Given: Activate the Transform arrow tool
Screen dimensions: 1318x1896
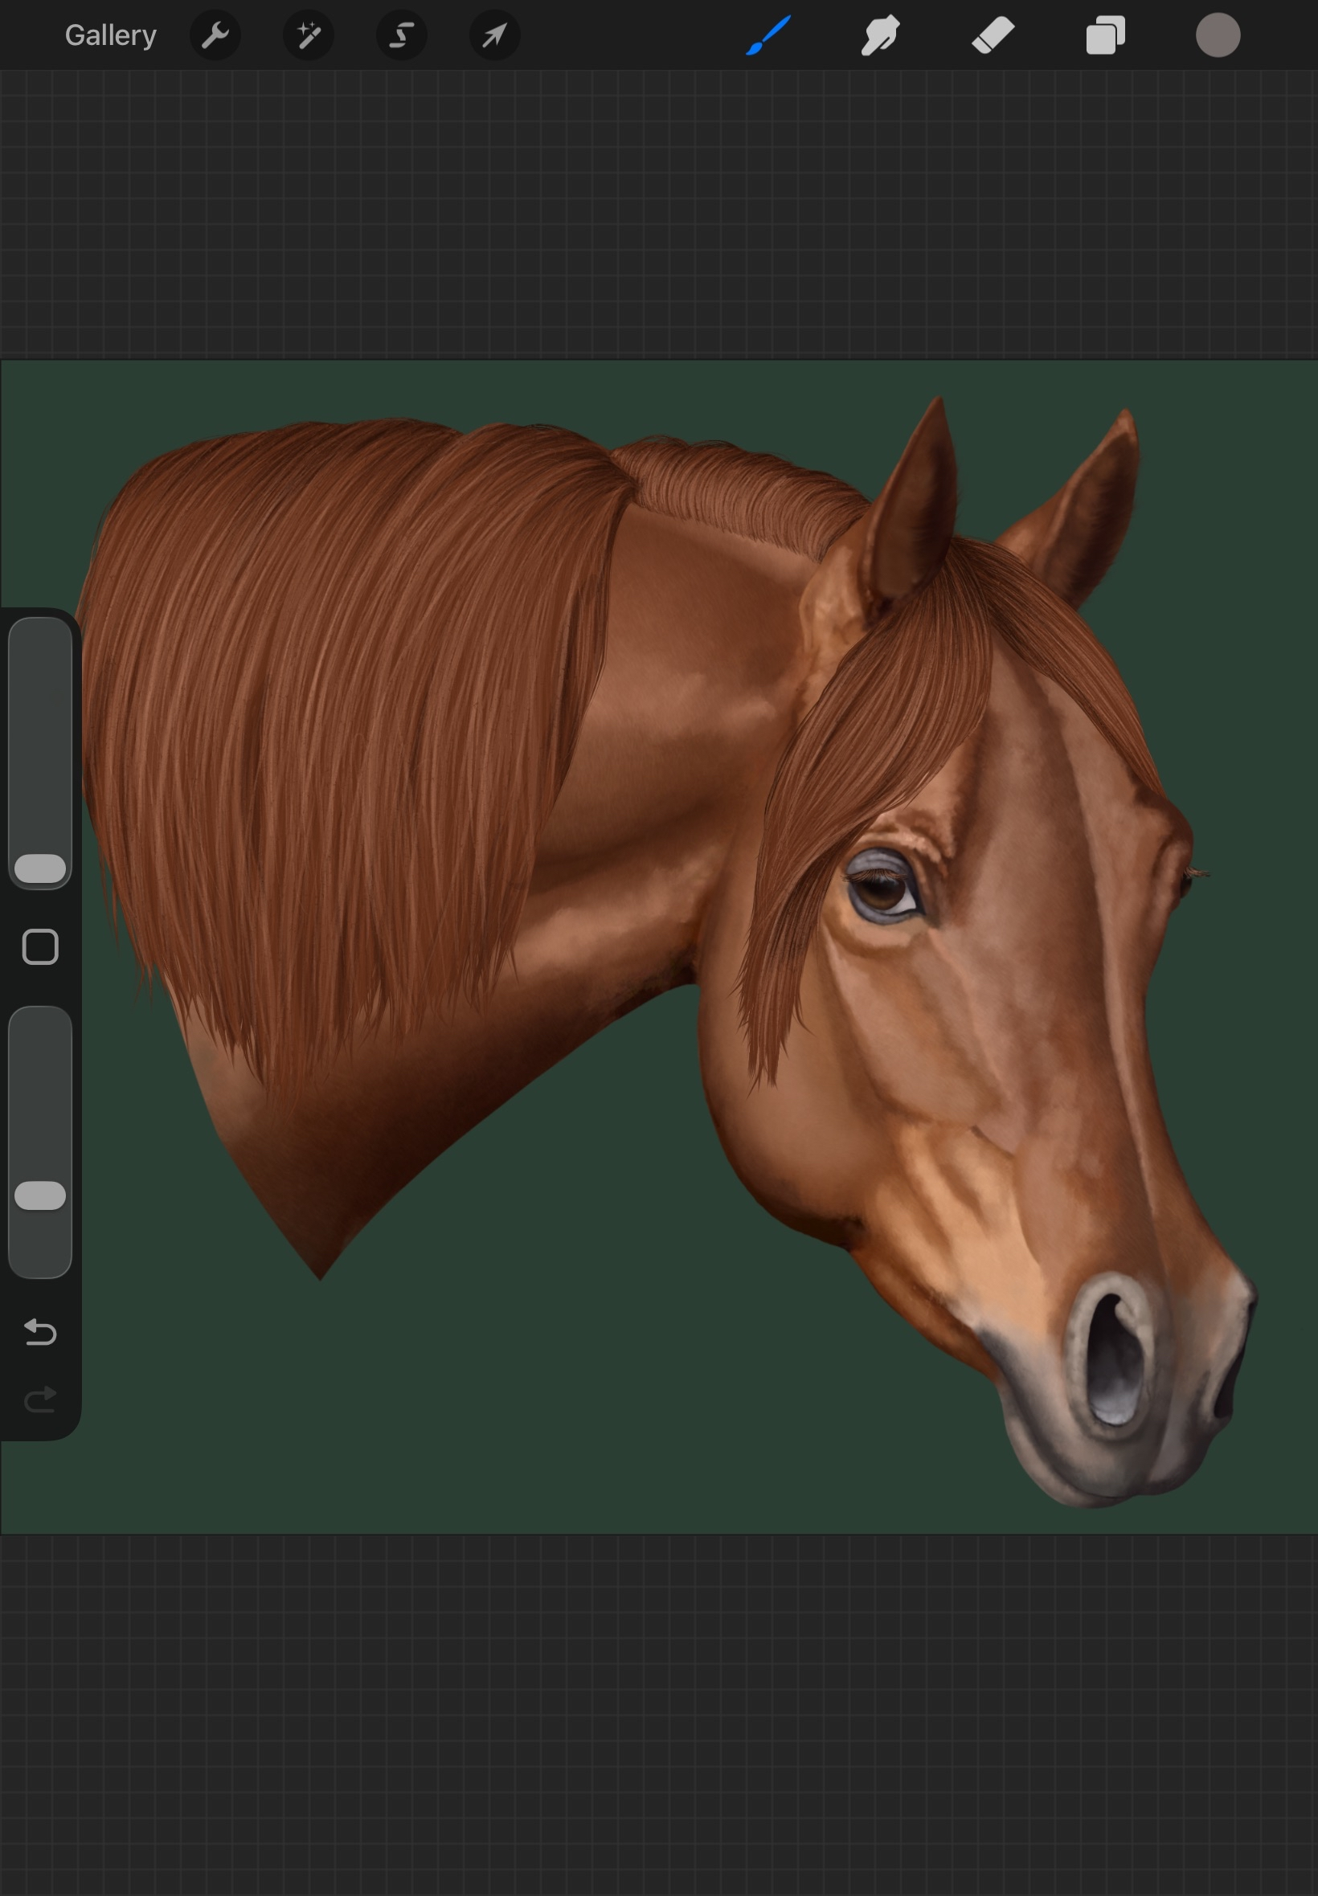Looking at the screenshot, I should pyautogui.click(x=493, y=35).
